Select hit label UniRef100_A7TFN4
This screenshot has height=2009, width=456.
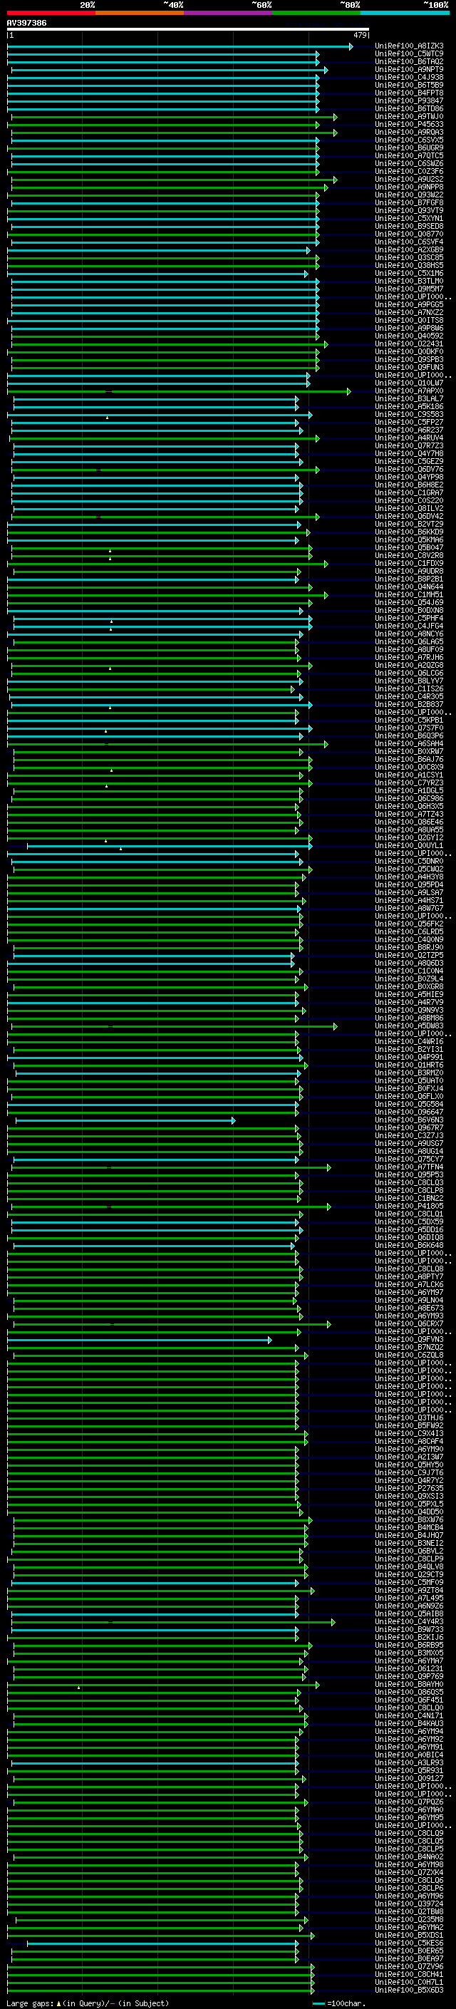point(409,1167)
